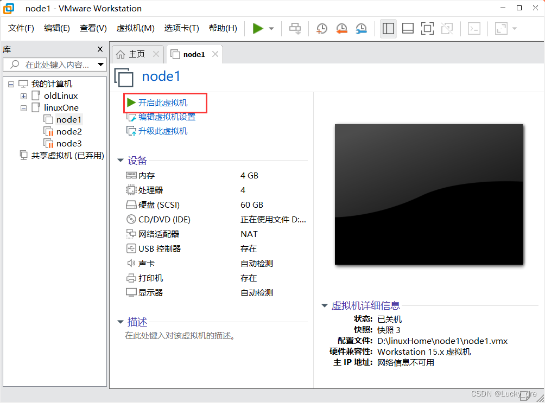Click Send Ctrl+Alt+Del toolbar icon
The width and height of the screenshot is (545, 403).
295,29
